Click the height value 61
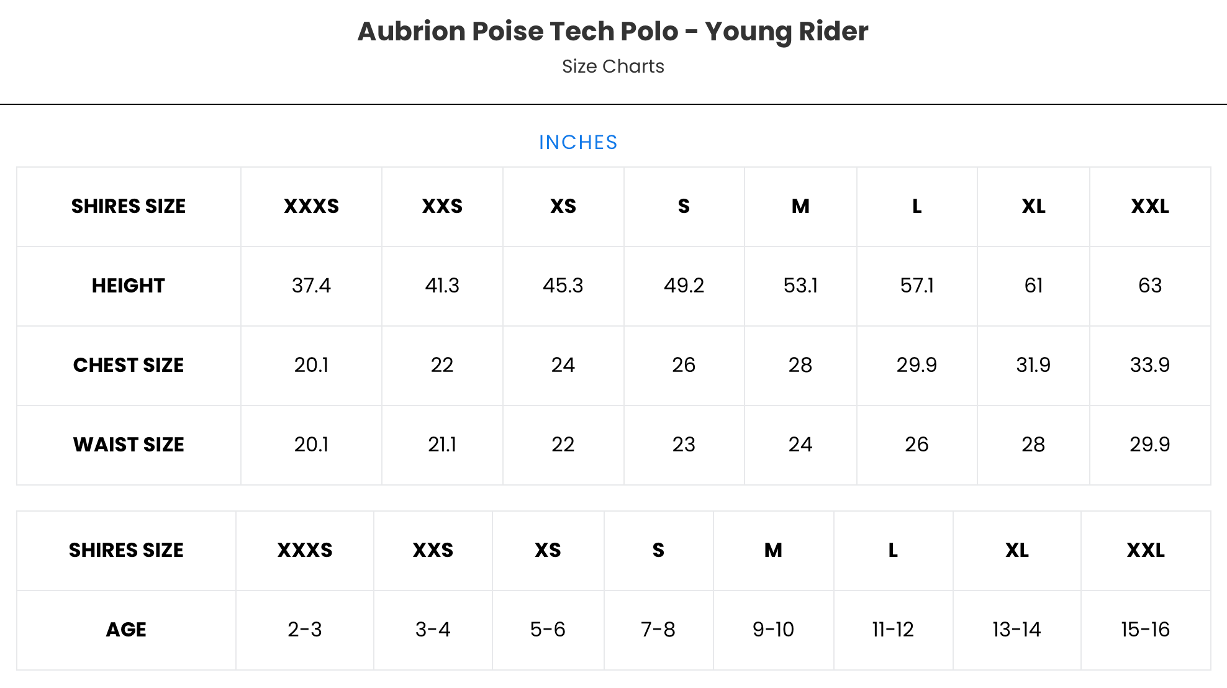The height and width of the screenshot is (688, 1227). (1033, 286)
